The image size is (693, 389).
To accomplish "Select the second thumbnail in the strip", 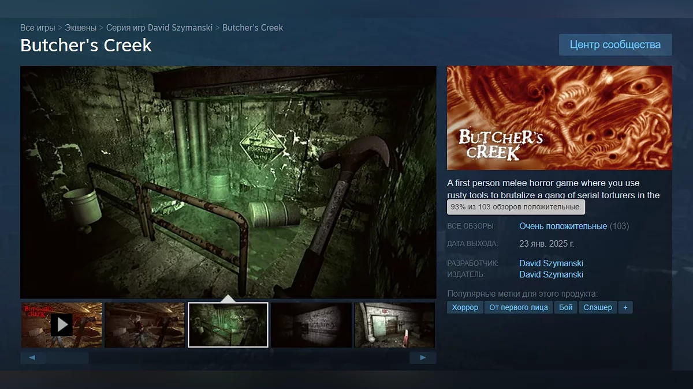I will [144, 325].
